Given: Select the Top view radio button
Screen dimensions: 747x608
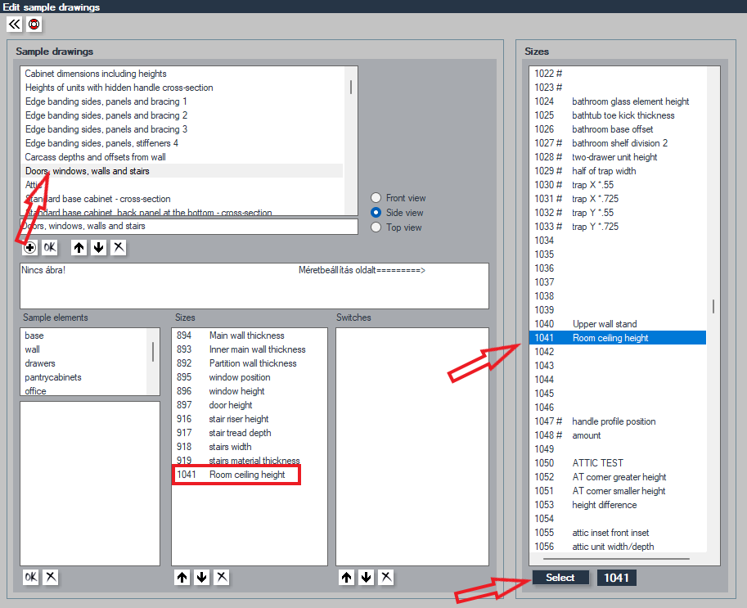Looking at the screenshot, I should [x=376, y=227].
